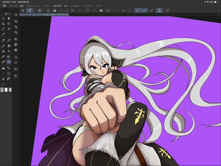The width and height of the screenshot is (221, 166).
Task: Select the Eyedropper tool
Action: pyautogui.click(x=3, y=34)
